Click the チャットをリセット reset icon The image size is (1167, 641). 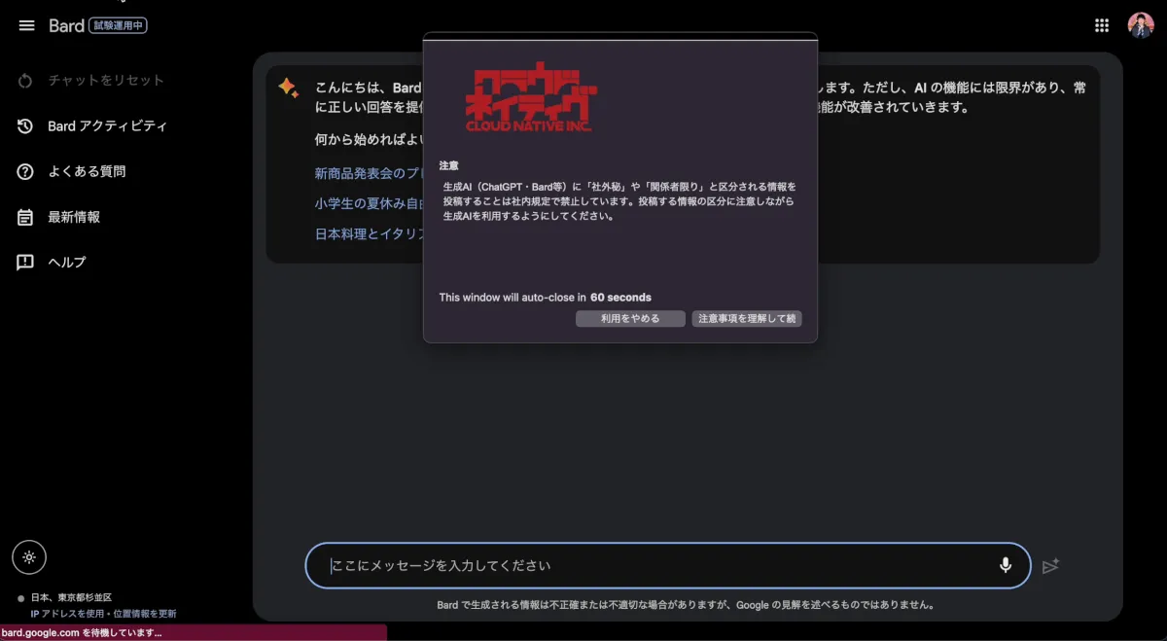[26, 81]
